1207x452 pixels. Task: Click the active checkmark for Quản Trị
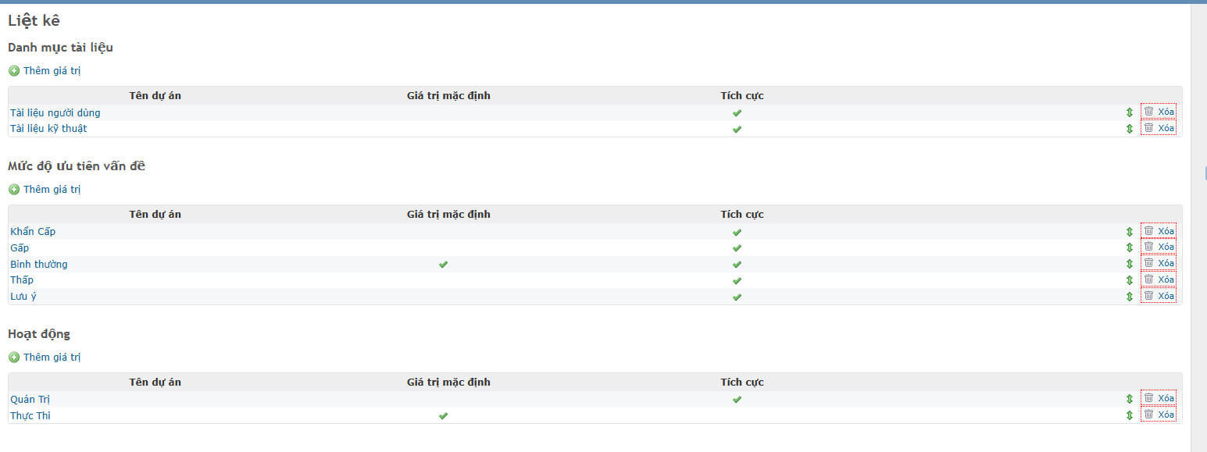click(x=737, y=400)
